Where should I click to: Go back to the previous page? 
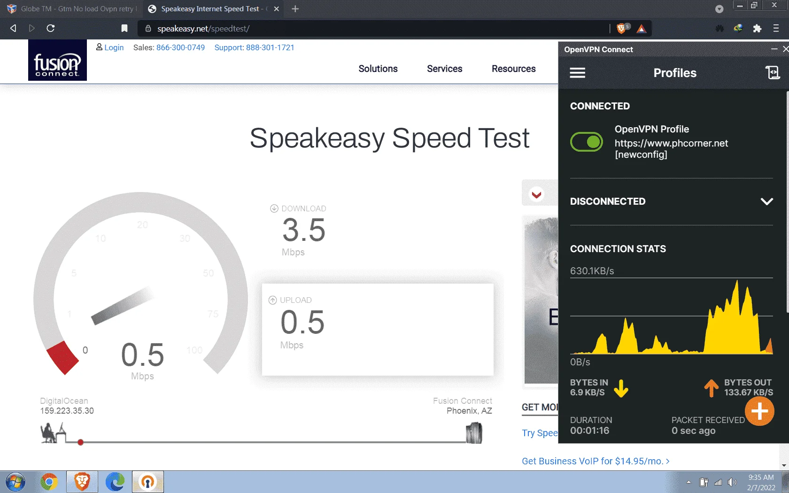pos(13,28)
